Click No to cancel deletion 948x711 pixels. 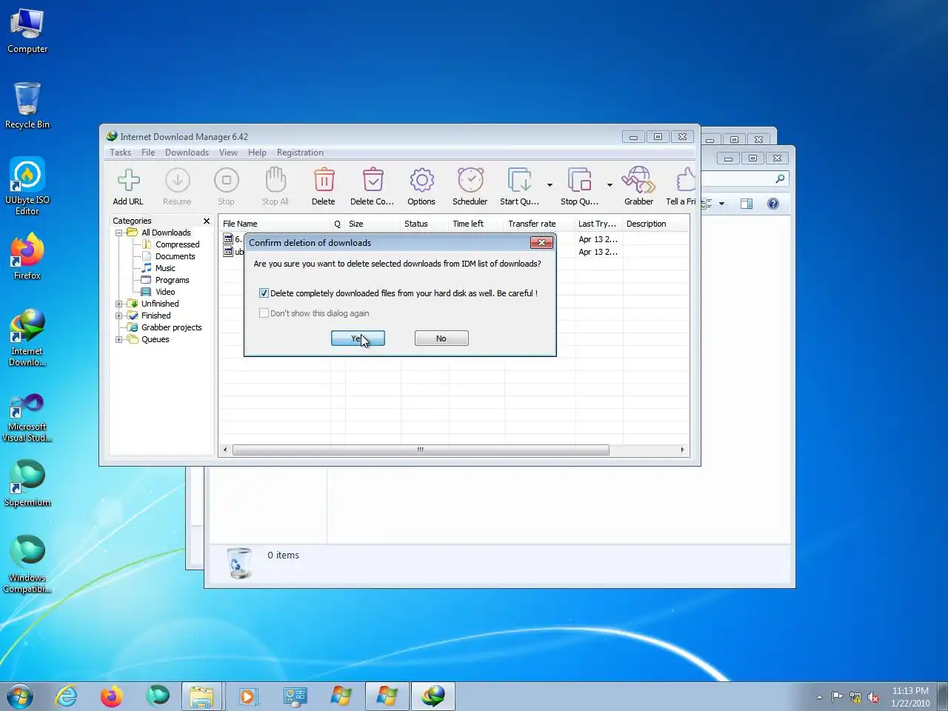click(x=441, y=338)
